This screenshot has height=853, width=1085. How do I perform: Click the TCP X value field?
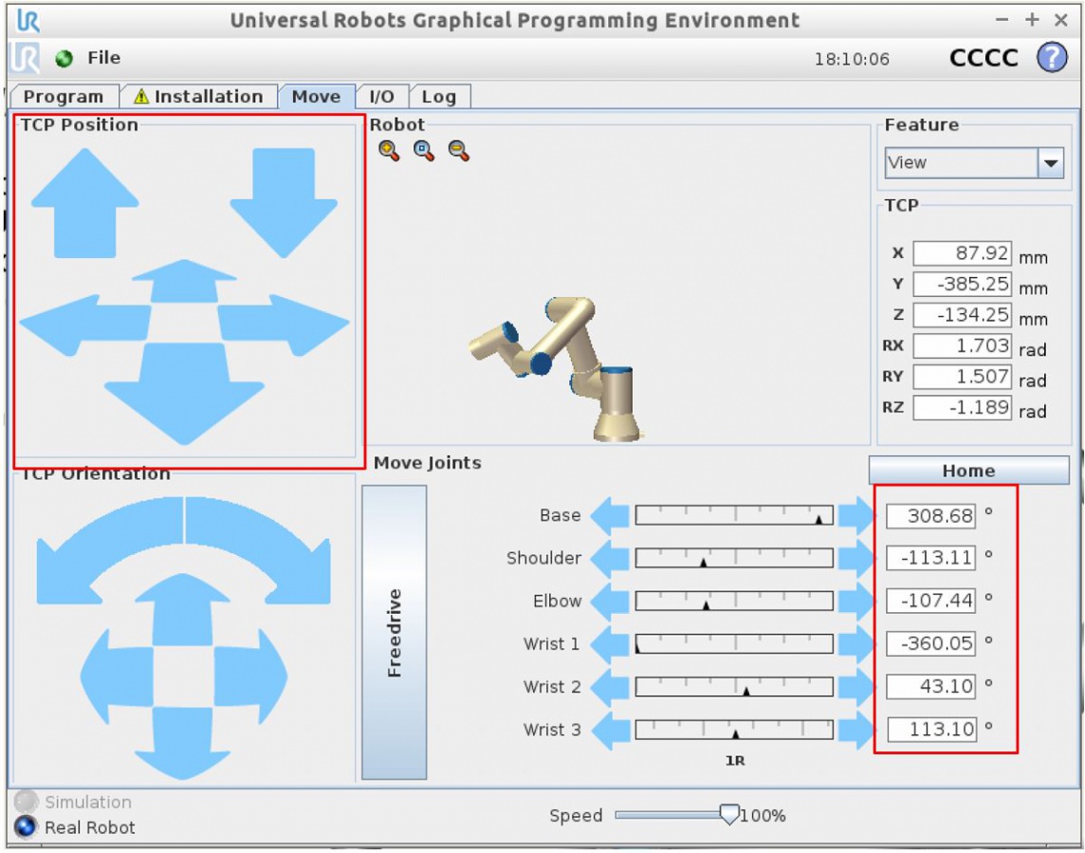pyautogui.click(x=962, y=254)
